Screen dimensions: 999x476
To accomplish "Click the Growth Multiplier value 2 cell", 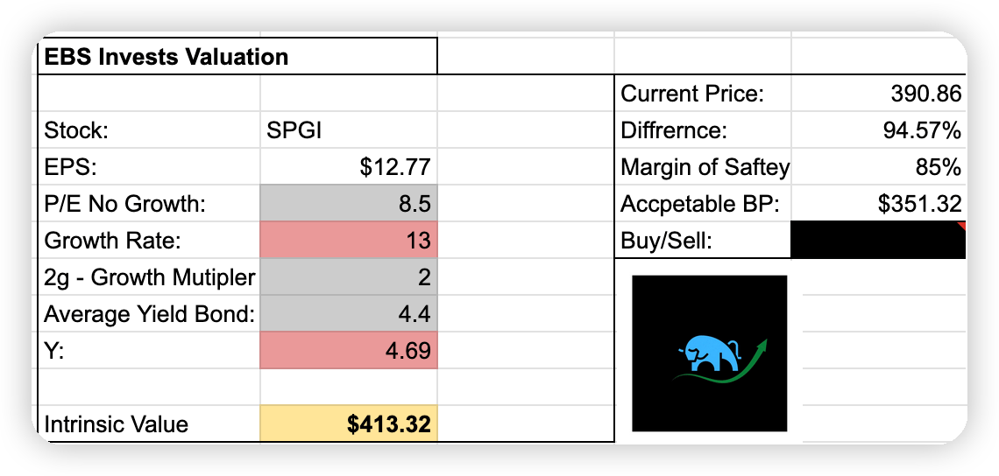I will [348, 277].
